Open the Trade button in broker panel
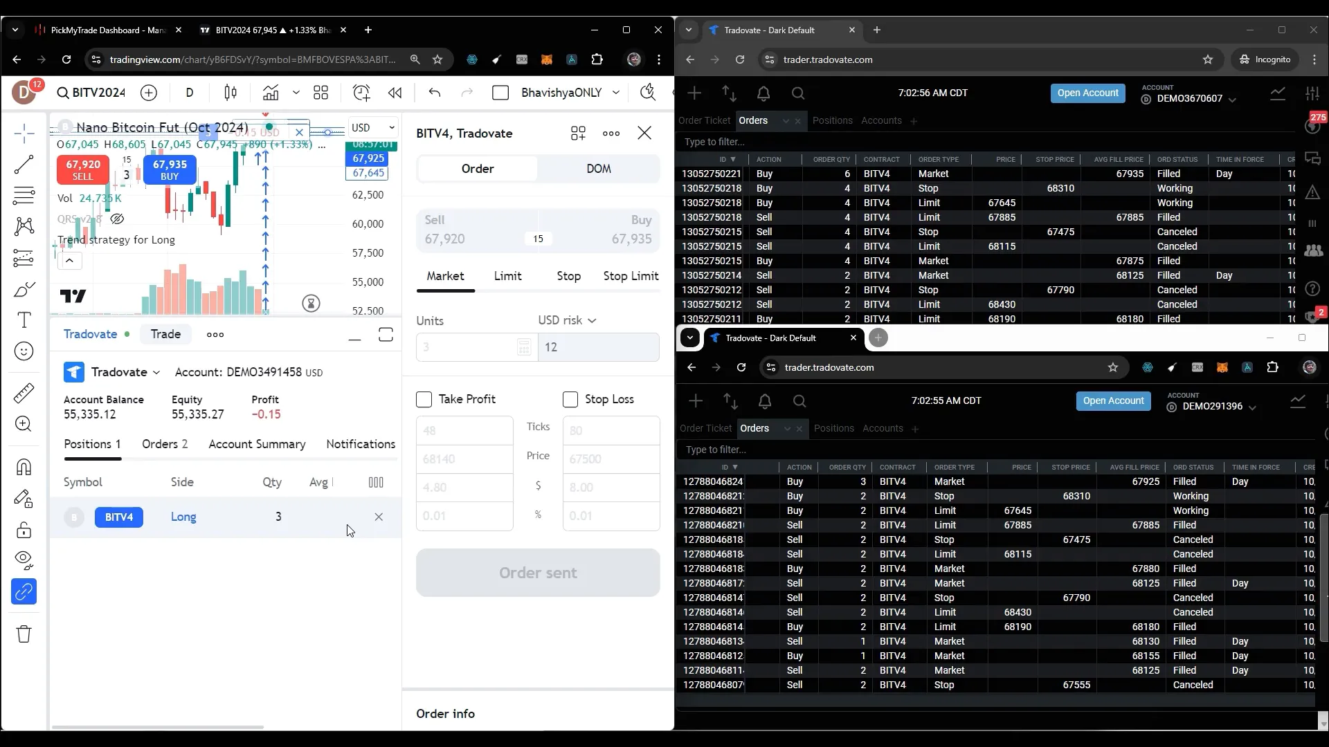 pyautogui.click(x=165, y=335)
